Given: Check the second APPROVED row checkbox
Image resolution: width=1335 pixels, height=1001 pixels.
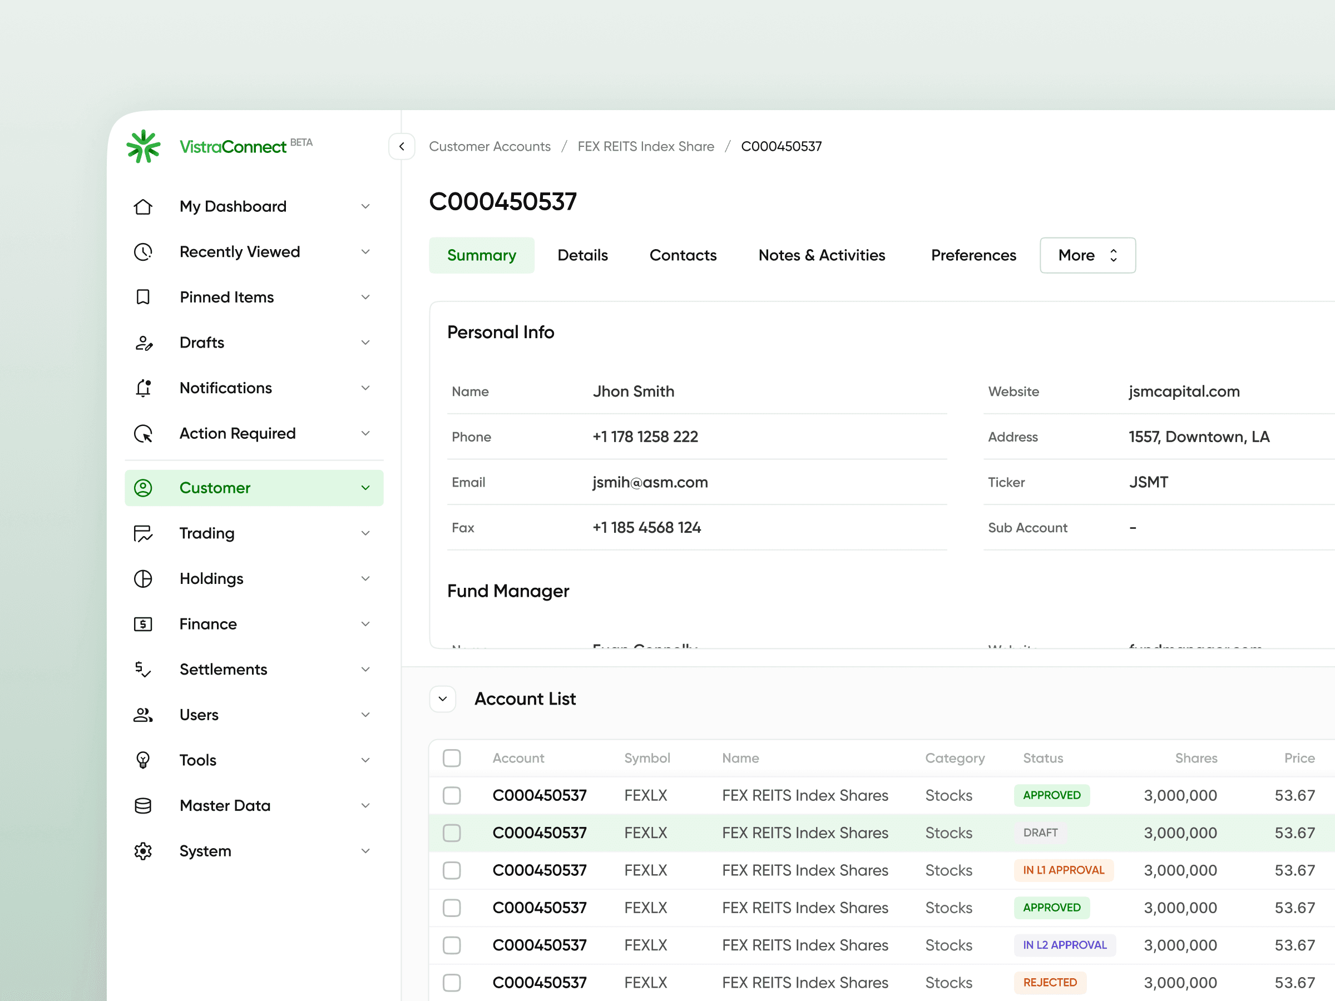Looking at the screenshot, I should pyautogui.click(x=452, y=908).
